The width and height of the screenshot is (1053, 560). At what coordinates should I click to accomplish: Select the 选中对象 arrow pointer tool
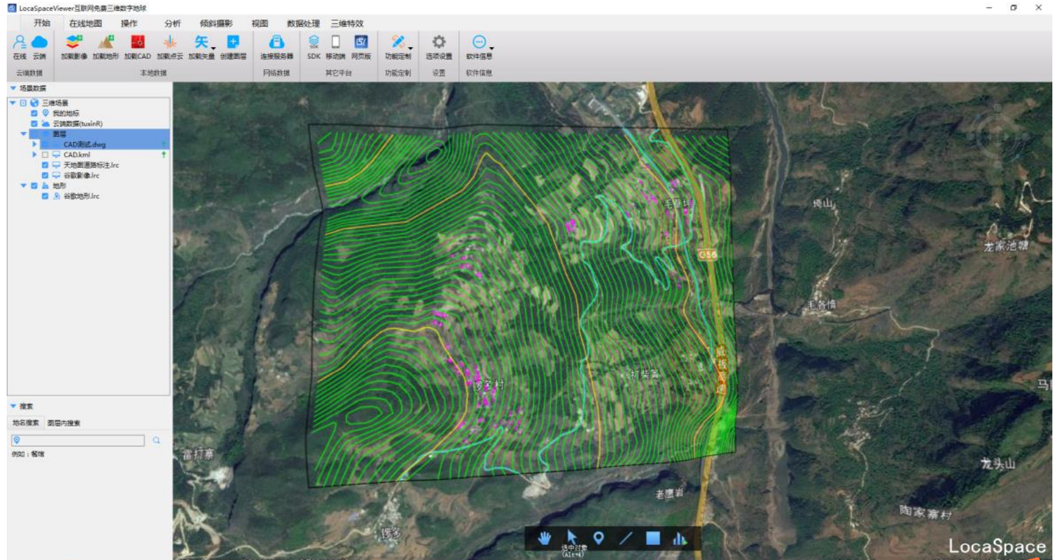pos(572,537)
